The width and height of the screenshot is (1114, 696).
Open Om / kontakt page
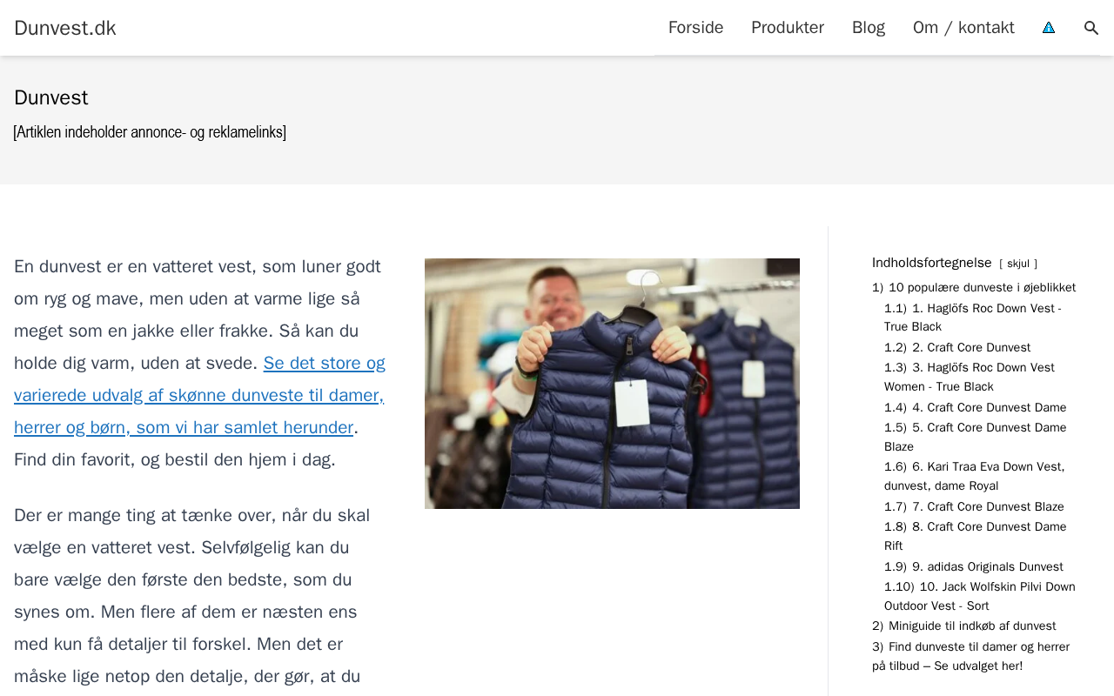pos(963,28)
